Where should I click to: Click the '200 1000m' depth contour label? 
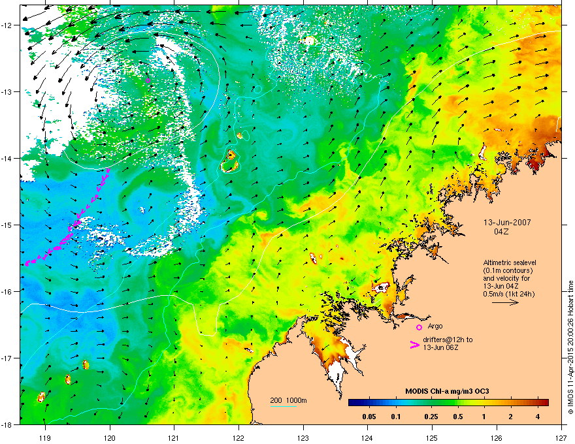288,400
